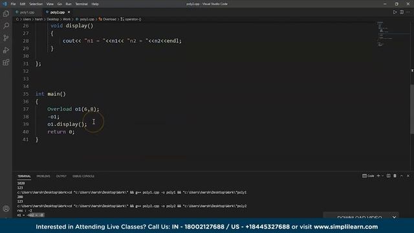Open the Edit menu

pos(23,4)
